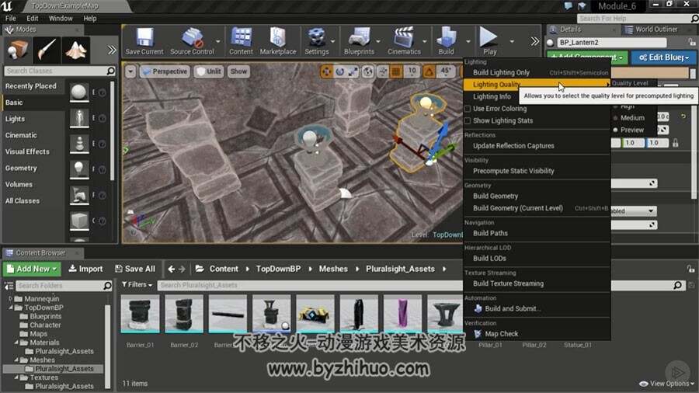Open the Window menu

click(x=61, y=19)
